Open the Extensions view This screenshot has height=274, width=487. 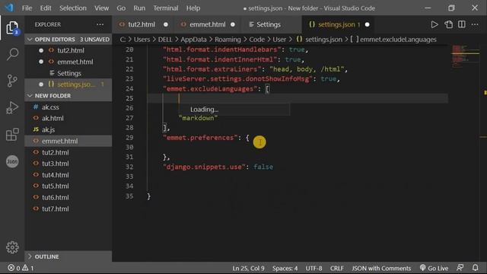[x=12, y=135]
